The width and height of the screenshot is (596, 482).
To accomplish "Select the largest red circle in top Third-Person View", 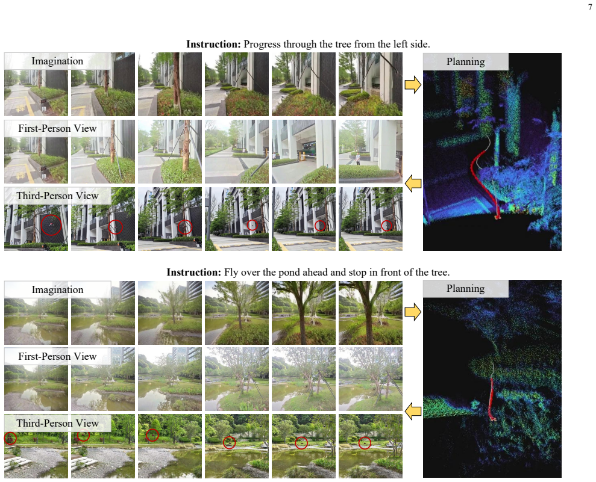I will click(x=51, y=224).
